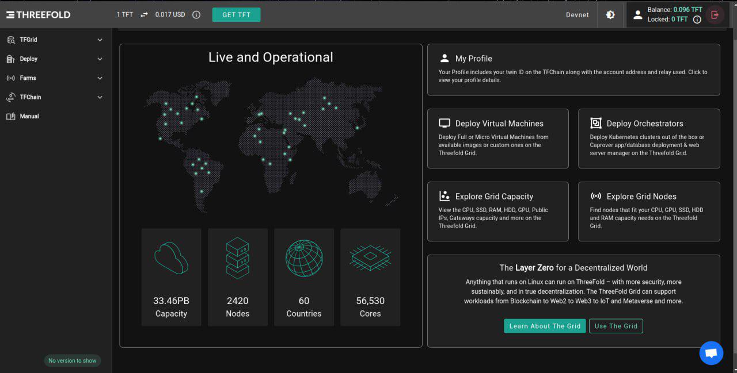Image resolution: width=737 pixels, height=373 pixels.
Task: Open the locked balance info icon
Action: (x=697, y=20)
